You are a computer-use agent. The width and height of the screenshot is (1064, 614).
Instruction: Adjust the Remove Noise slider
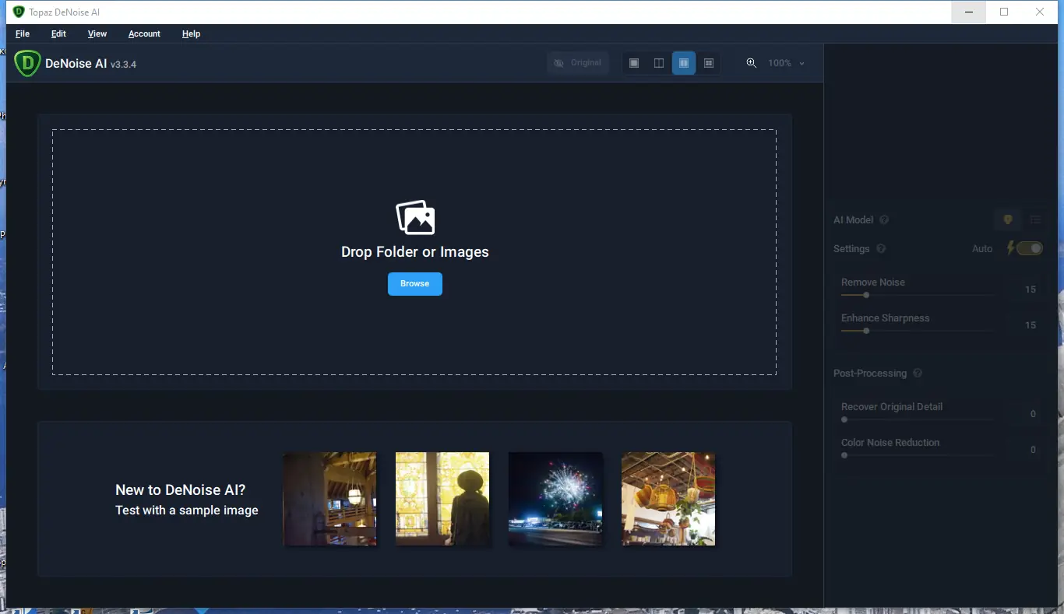pos(917,295)
